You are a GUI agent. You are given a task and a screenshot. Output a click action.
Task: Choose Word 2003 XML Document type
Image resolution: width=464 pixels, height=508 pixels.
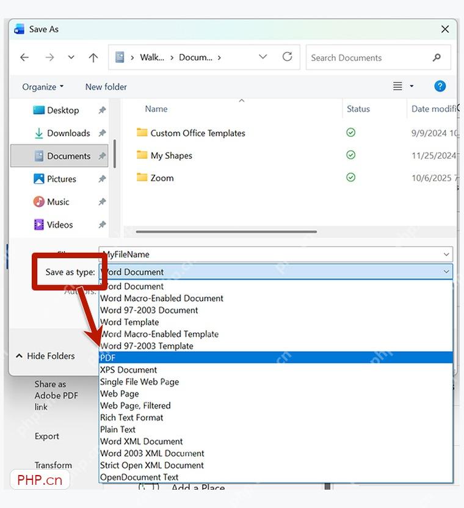click(276, 454)
